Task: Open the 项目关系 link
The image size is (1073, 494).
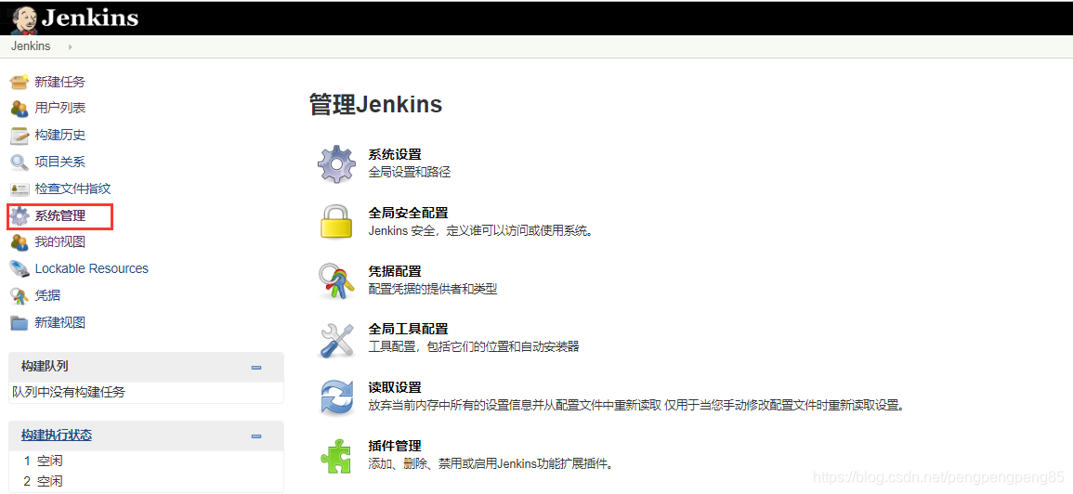Action: [x=60, y=162]
